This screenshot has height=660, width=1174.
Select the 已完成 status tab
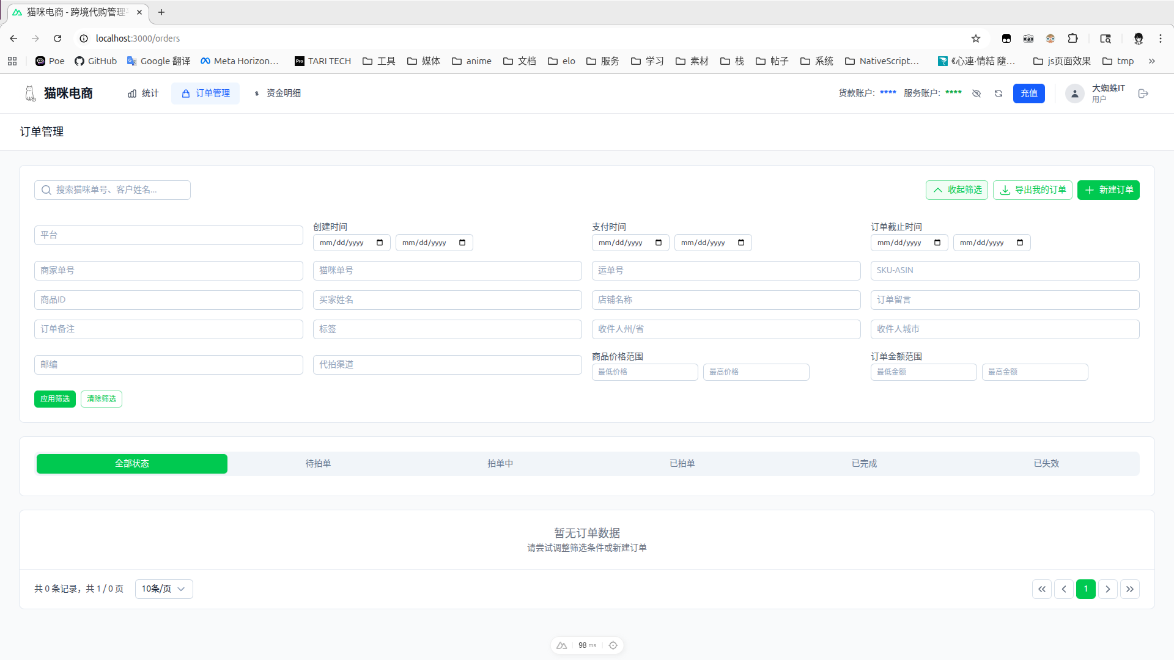tap(864, 464)
